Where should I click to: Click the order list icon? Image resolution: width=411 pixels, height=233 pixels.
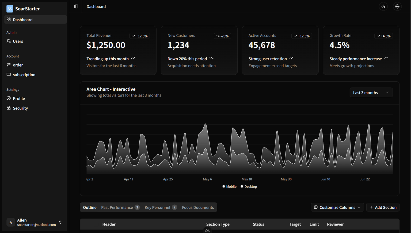[x=9, y=65]
